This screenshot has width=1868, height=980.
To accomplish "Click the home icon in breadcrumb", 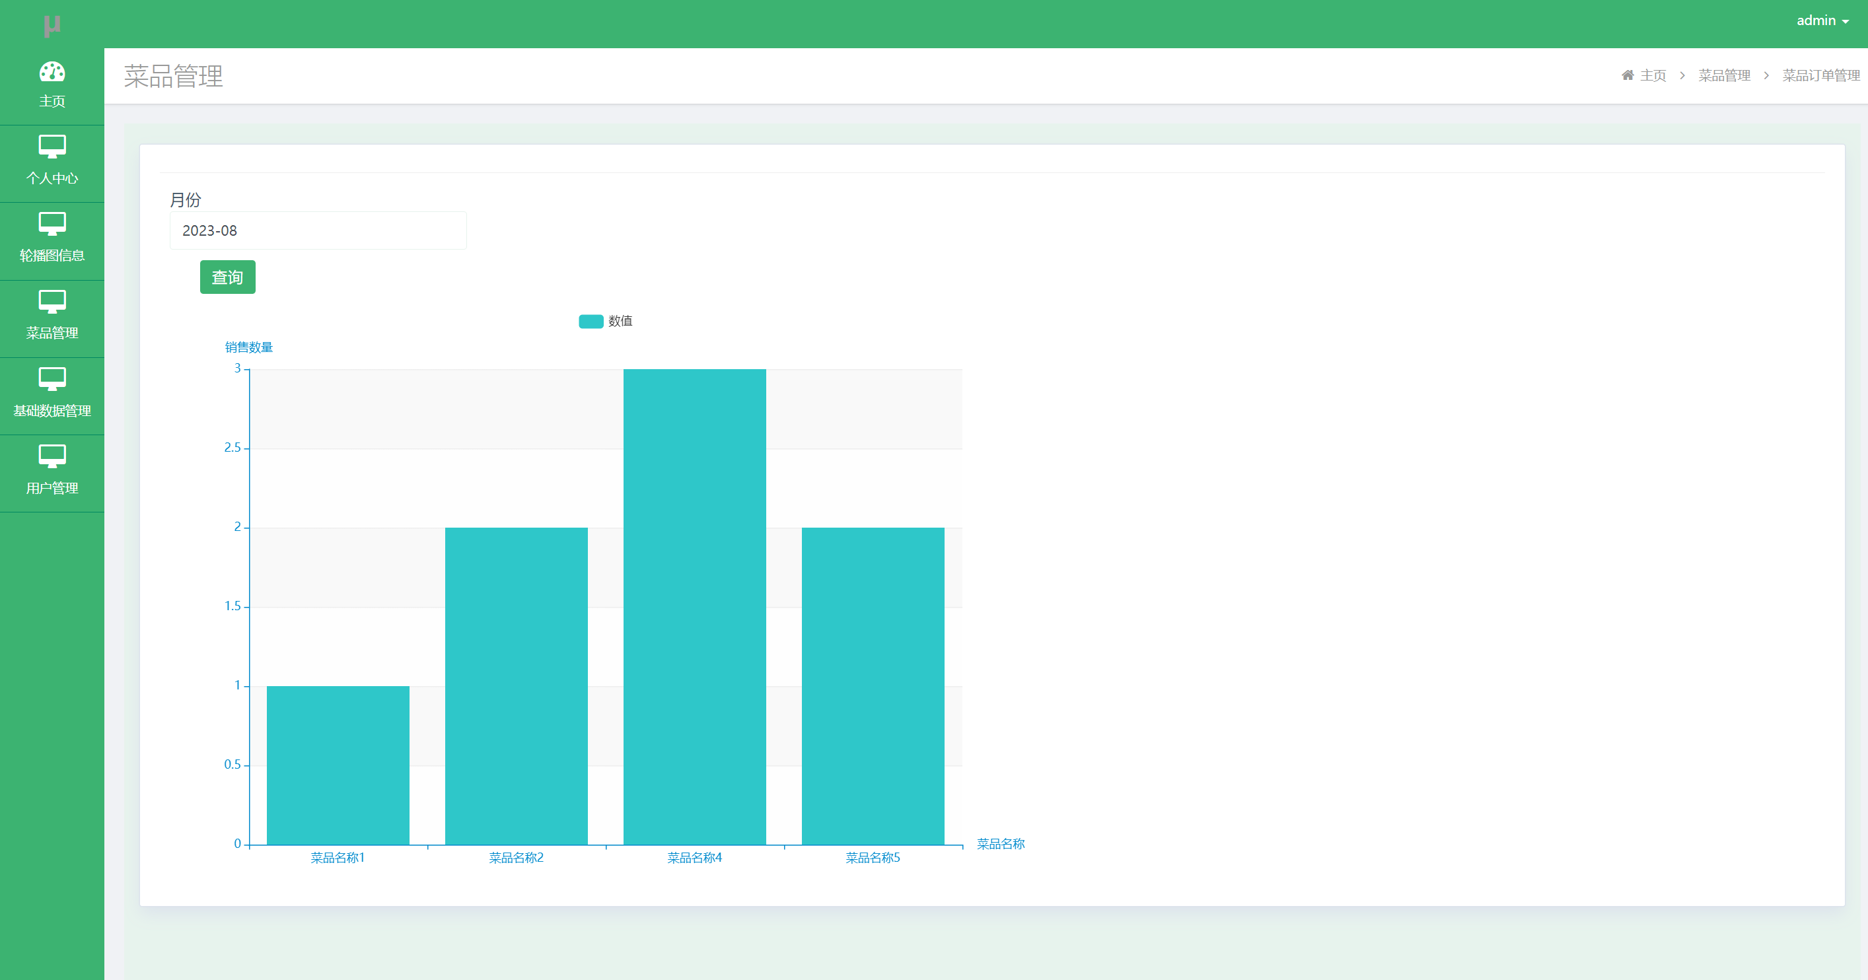I will pyautogui.click(x=1628, y=75).
